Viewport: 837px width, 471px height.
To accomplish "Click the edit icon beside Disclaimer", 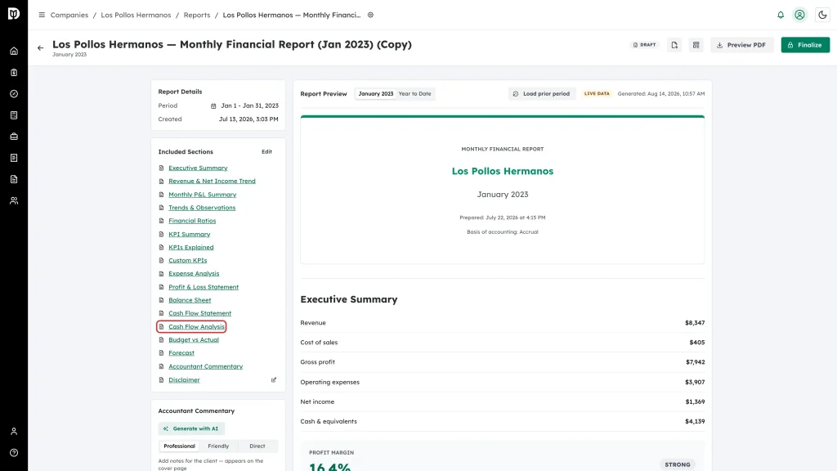I will pos(274,380).
